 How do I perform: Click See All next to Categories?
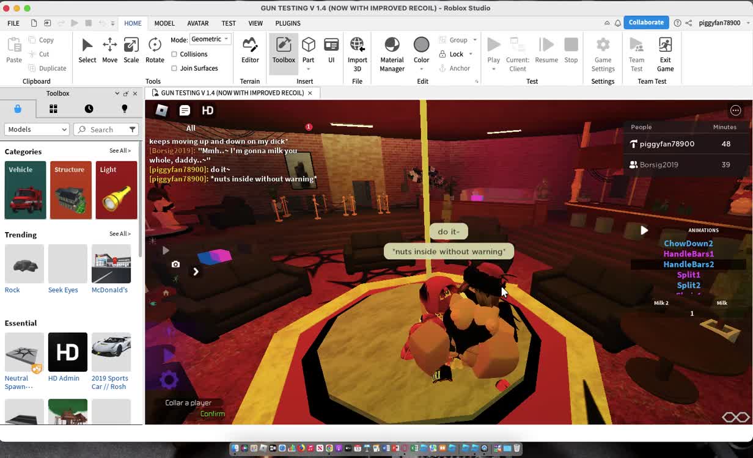point(120,151)
